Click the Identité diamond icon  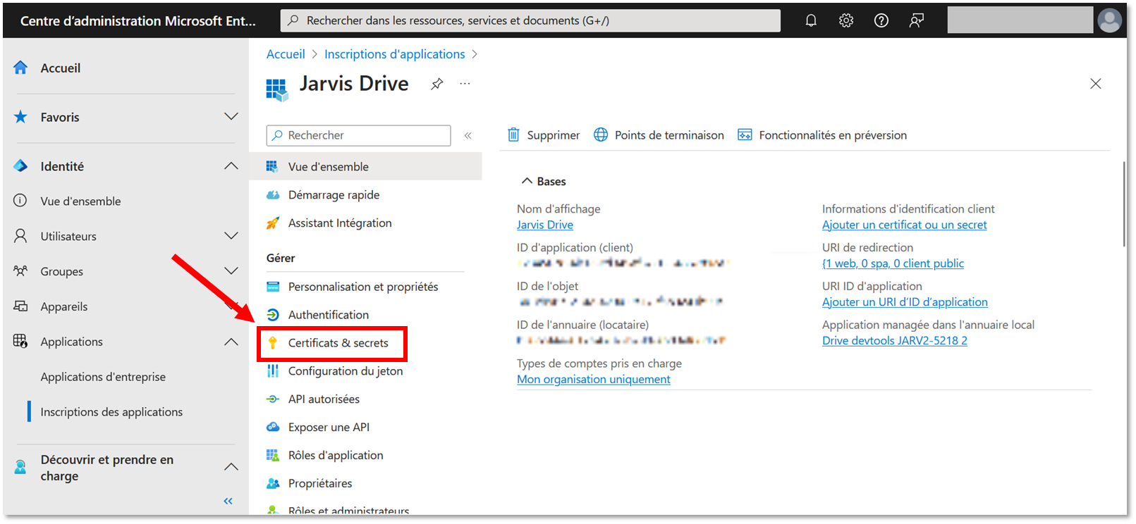click(x=20, y=166)
